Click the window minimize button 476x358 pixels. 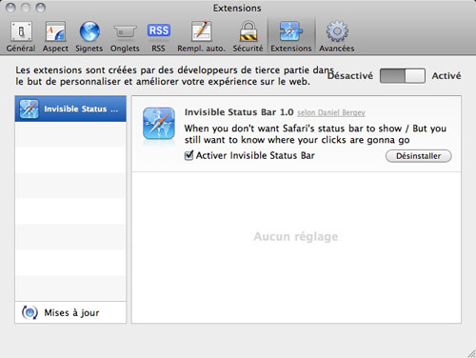point(26,8)
